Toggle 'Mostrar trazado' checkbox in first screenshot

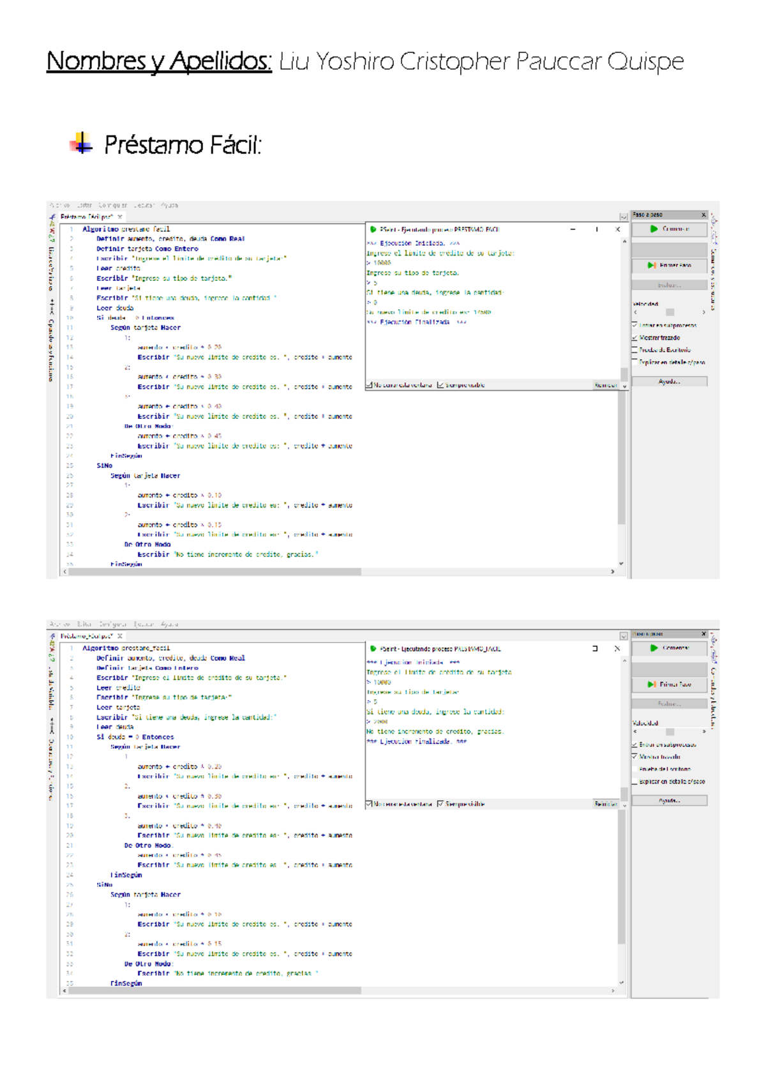click(x=635, y=337)
